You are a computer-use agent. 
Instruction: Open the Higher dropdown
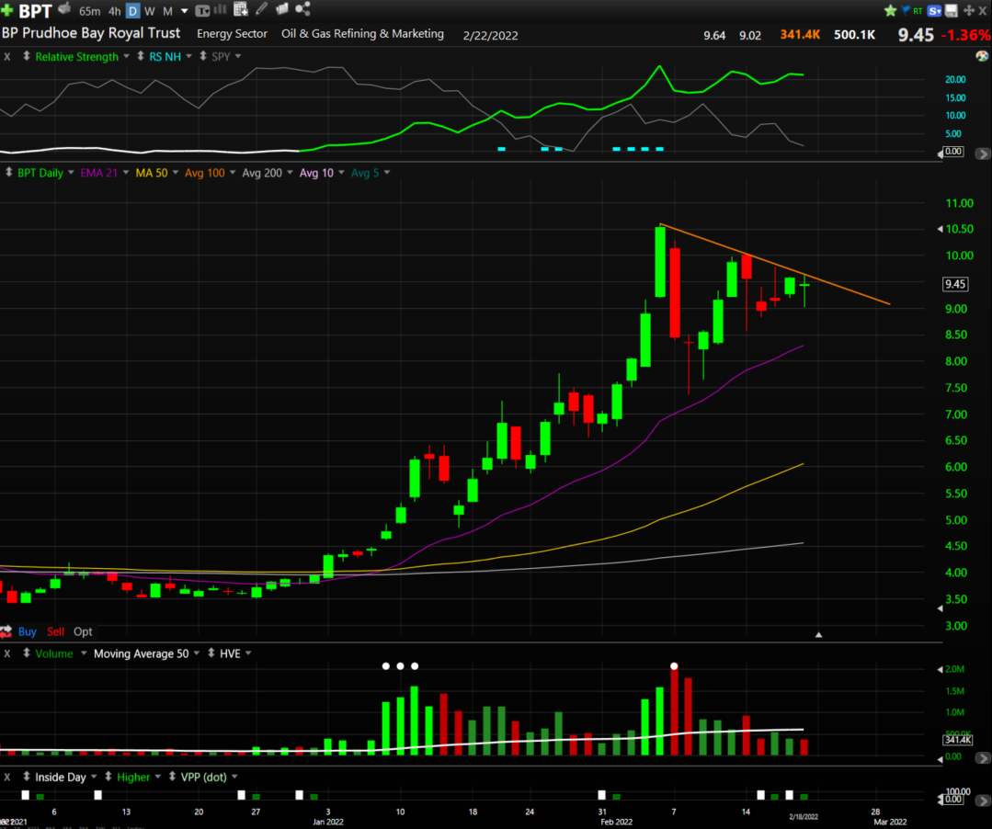(x=157, y=777)
